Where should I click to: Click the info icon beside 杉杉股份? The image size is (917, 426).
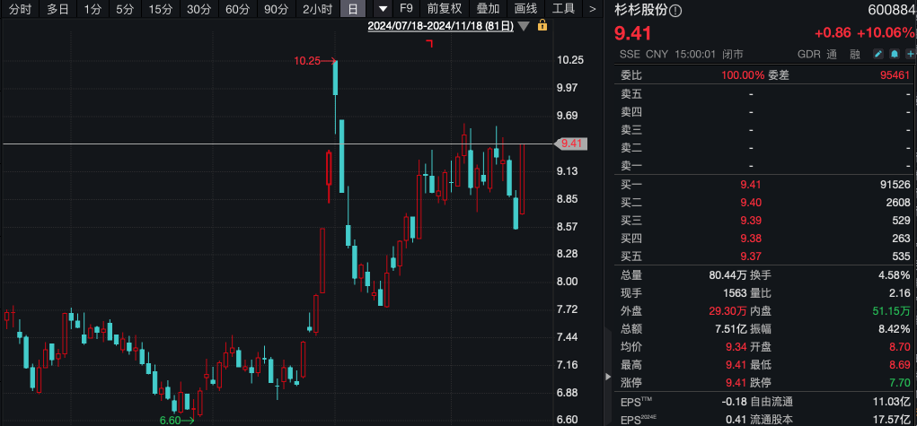(675, 11)
